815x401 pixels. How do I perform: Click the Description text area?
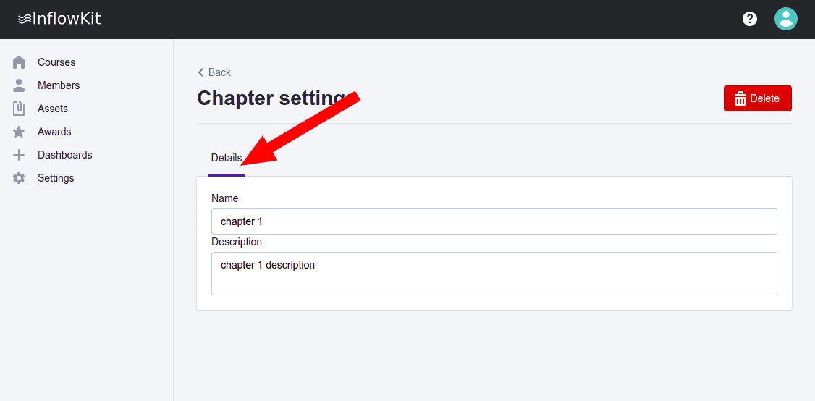pyautogui.click(x=494, y=274)
